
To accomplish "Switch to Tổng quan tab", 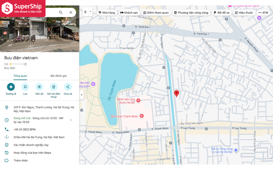I will 20,76.
